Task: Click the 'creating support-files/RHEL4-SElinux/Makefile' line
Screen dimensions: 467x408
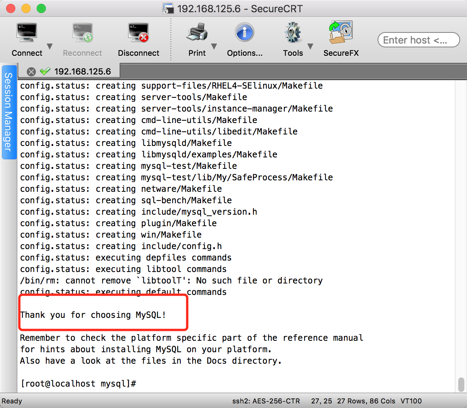Action: point(172,86)
